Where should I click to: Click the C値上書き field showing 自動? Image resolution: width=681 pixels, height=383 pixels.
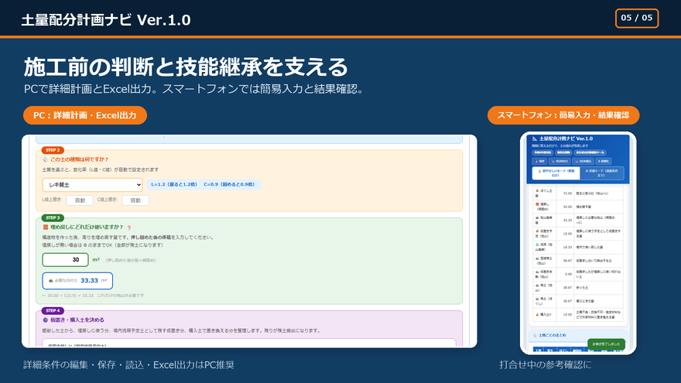tap(135, 200)
